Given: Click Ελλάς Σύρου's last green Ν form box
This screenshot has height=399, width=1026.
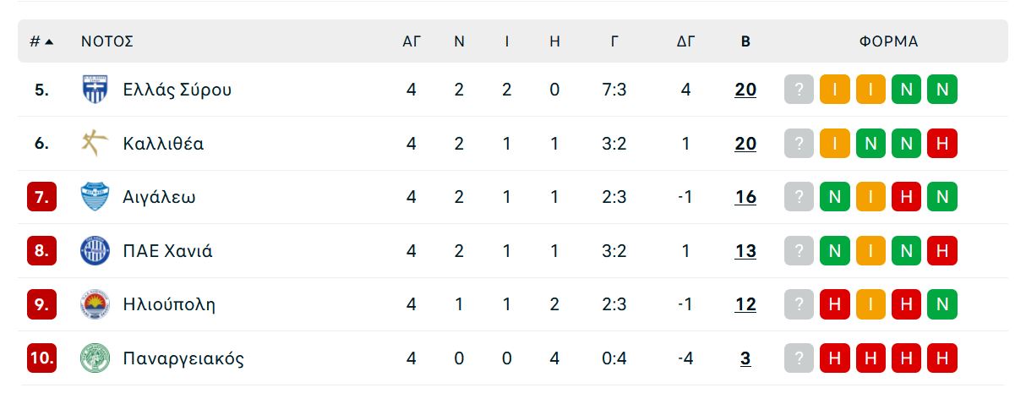Looking at the screenshot, I should [x=942, y=90].
